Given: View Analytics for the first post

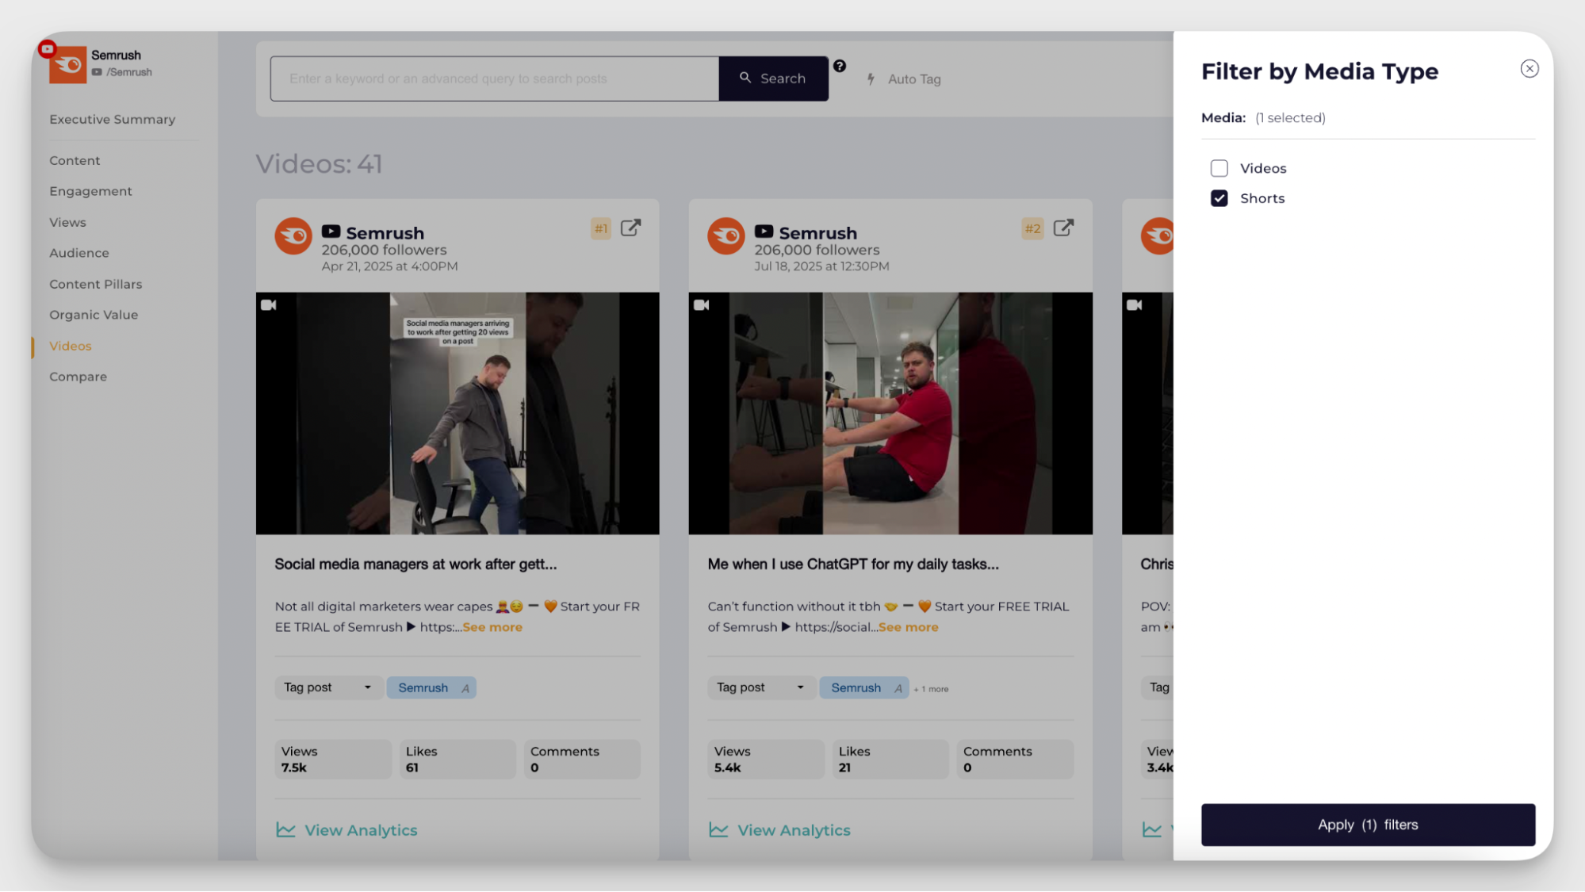Looking at the screenshot, I should [346, 830].
